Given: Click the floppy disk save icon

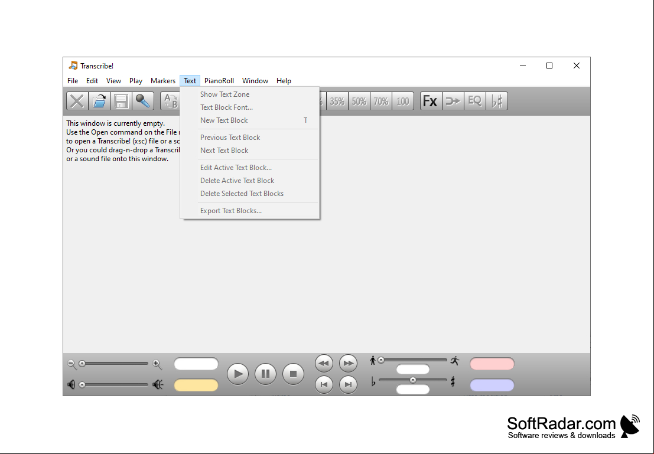Looking at the screenshot, I should click(x=121, y=102).
